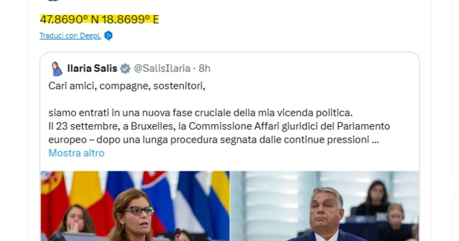Open the Ilaria Salis display name
459x241 pixels.
(92, 68)
